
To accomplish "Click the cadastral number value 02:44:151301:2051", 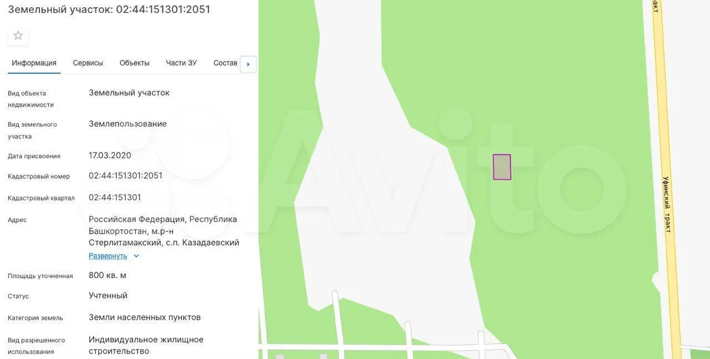I will [x=125, y=176].
